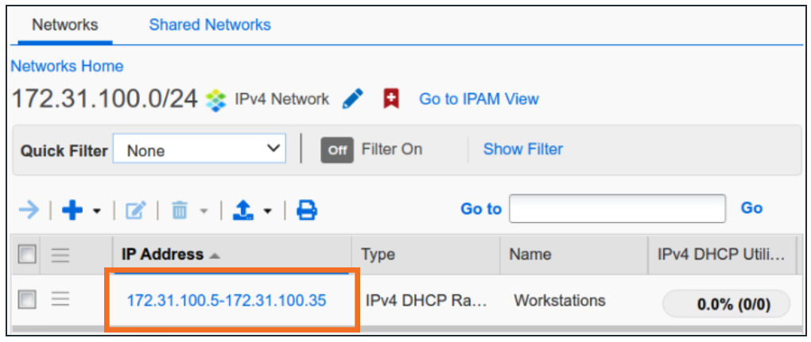Open hamburger menu for DHCP range row
Viewport: 811px width, 342px height.
pos(60,300)
